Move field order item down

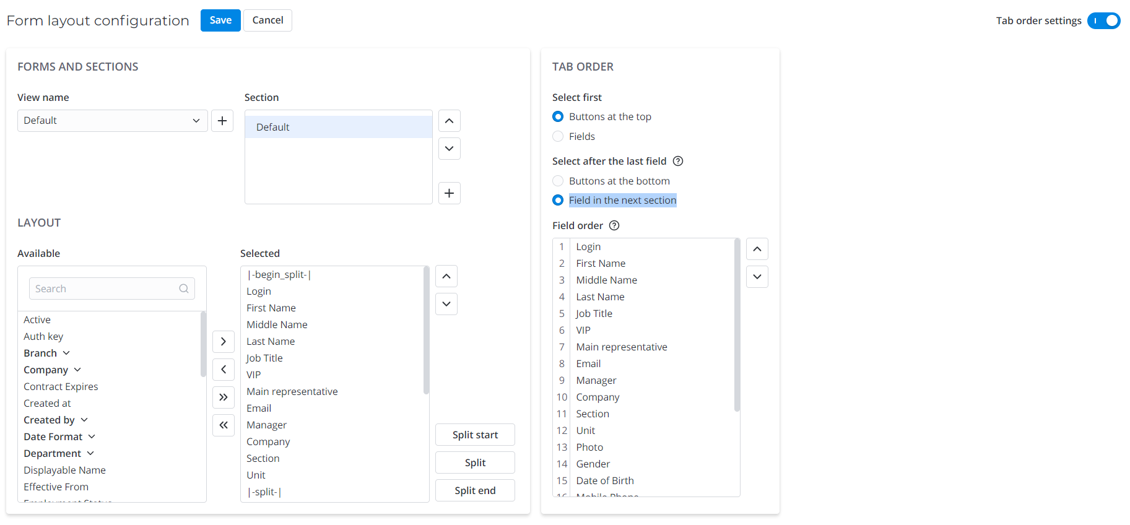(x=757, y=277)
